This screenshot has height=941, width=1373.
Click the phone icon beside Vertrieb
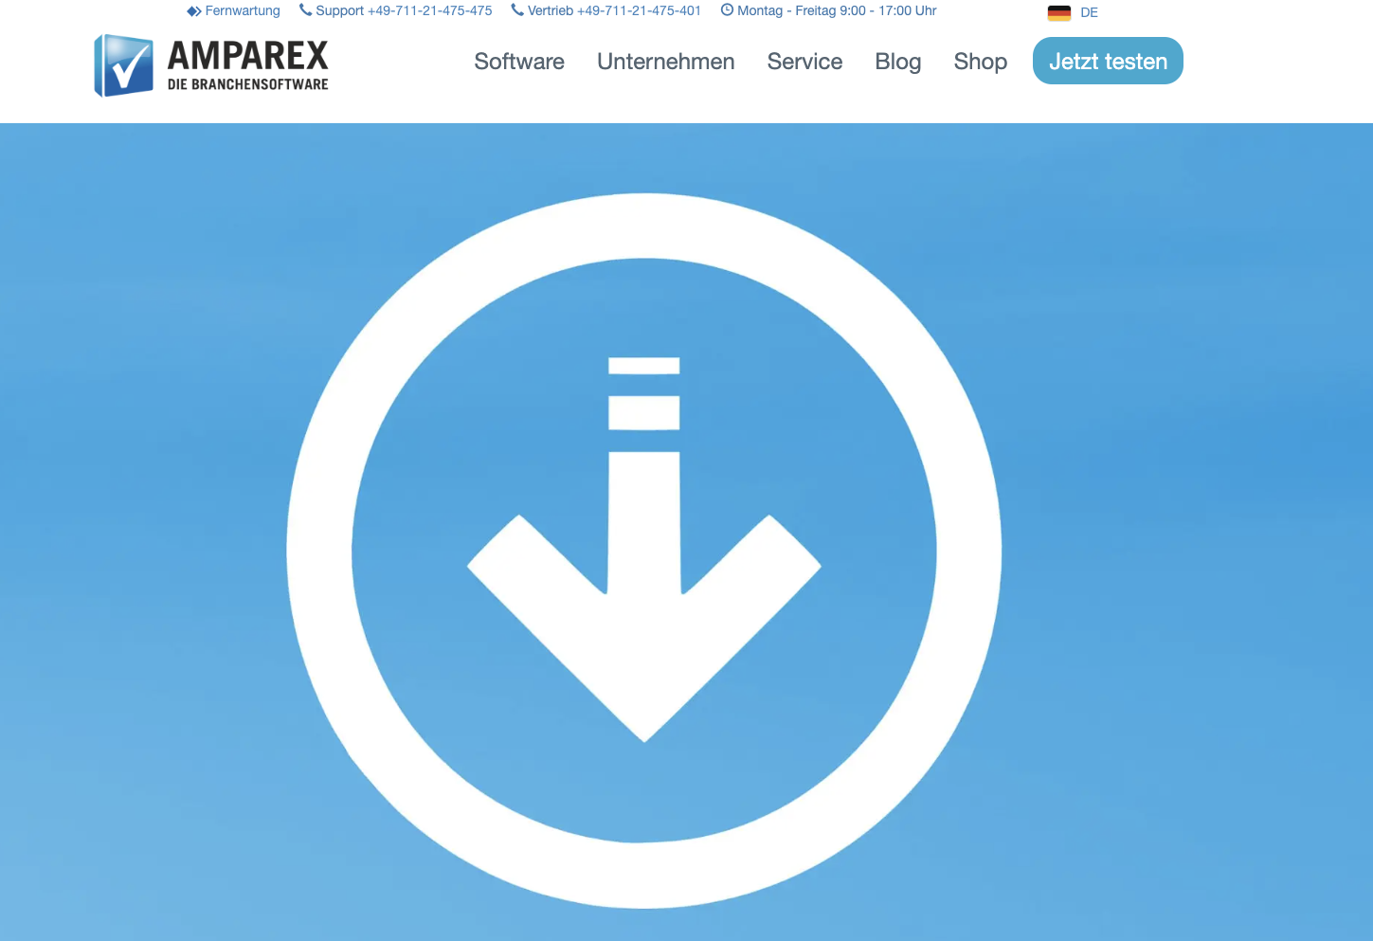pos(517,10)
